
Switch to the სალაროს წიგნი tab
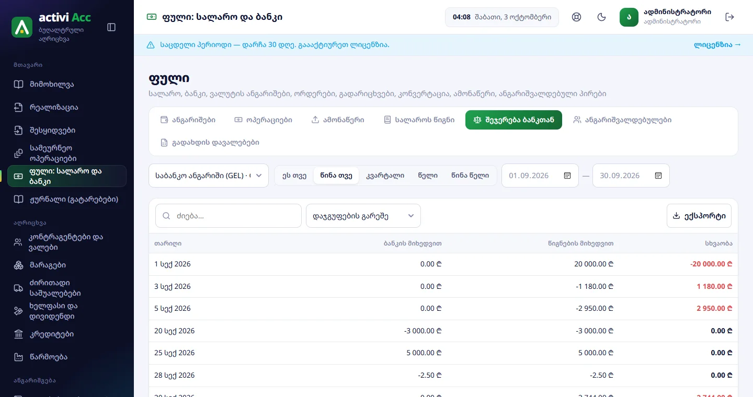(419, 120)
